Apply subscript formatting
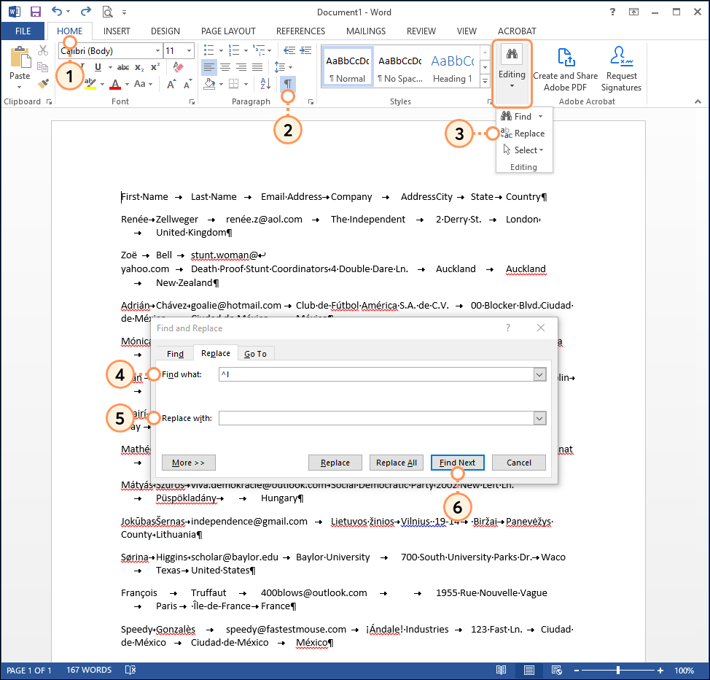This screenshot has height=680, width=710. [139, 67]
